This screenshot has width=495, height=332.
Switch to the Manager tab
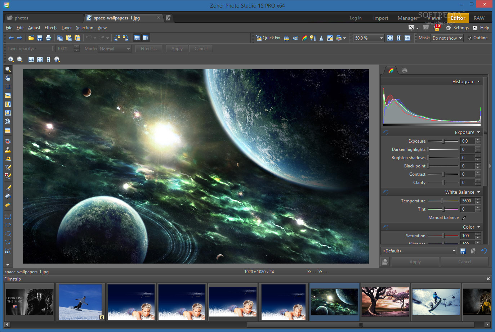click(407, 18)
